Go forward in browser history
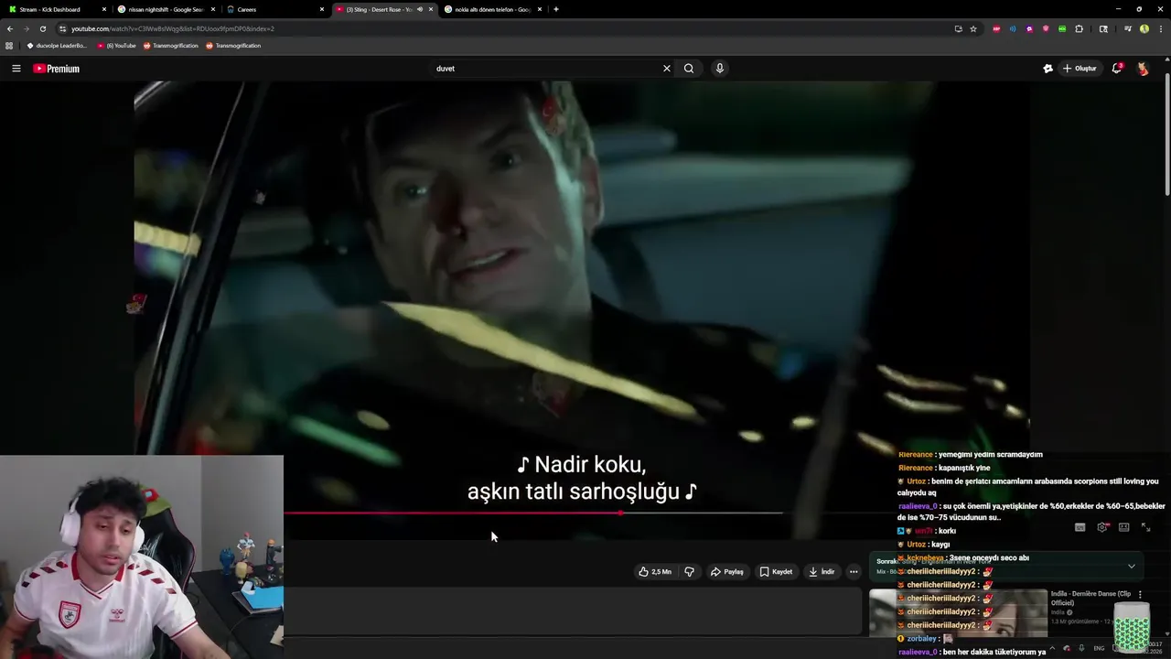 [x=26, y=28]
